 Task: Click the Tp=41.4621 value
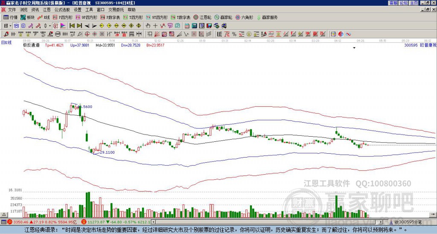(54, 45)
